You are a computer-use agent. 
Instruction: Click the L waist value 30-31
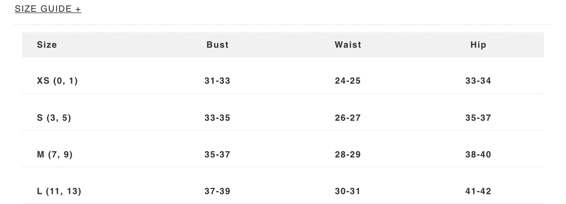(348, 191)
